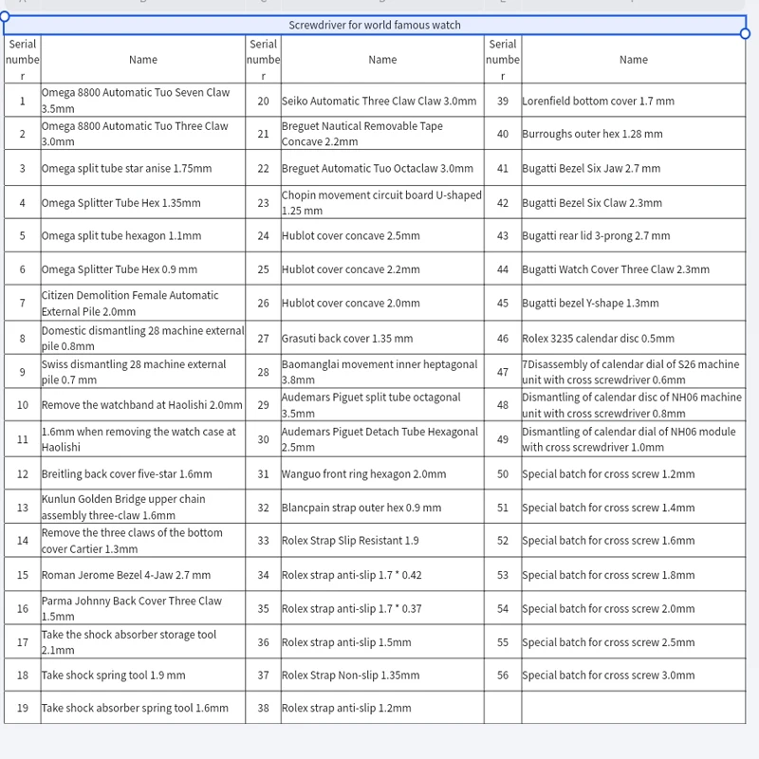Click "Chopin movement circuit board U-shaped 1.25 mm"

click(x=382, y=202)
